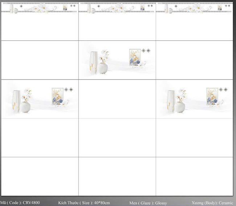Click the 'Xương (Body): Ceramic' label

click(x=212, y=203)
